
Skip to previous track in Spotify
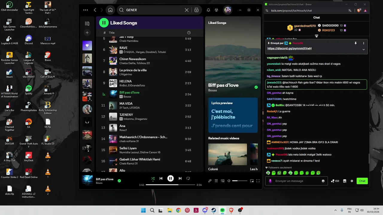[161, 179]
